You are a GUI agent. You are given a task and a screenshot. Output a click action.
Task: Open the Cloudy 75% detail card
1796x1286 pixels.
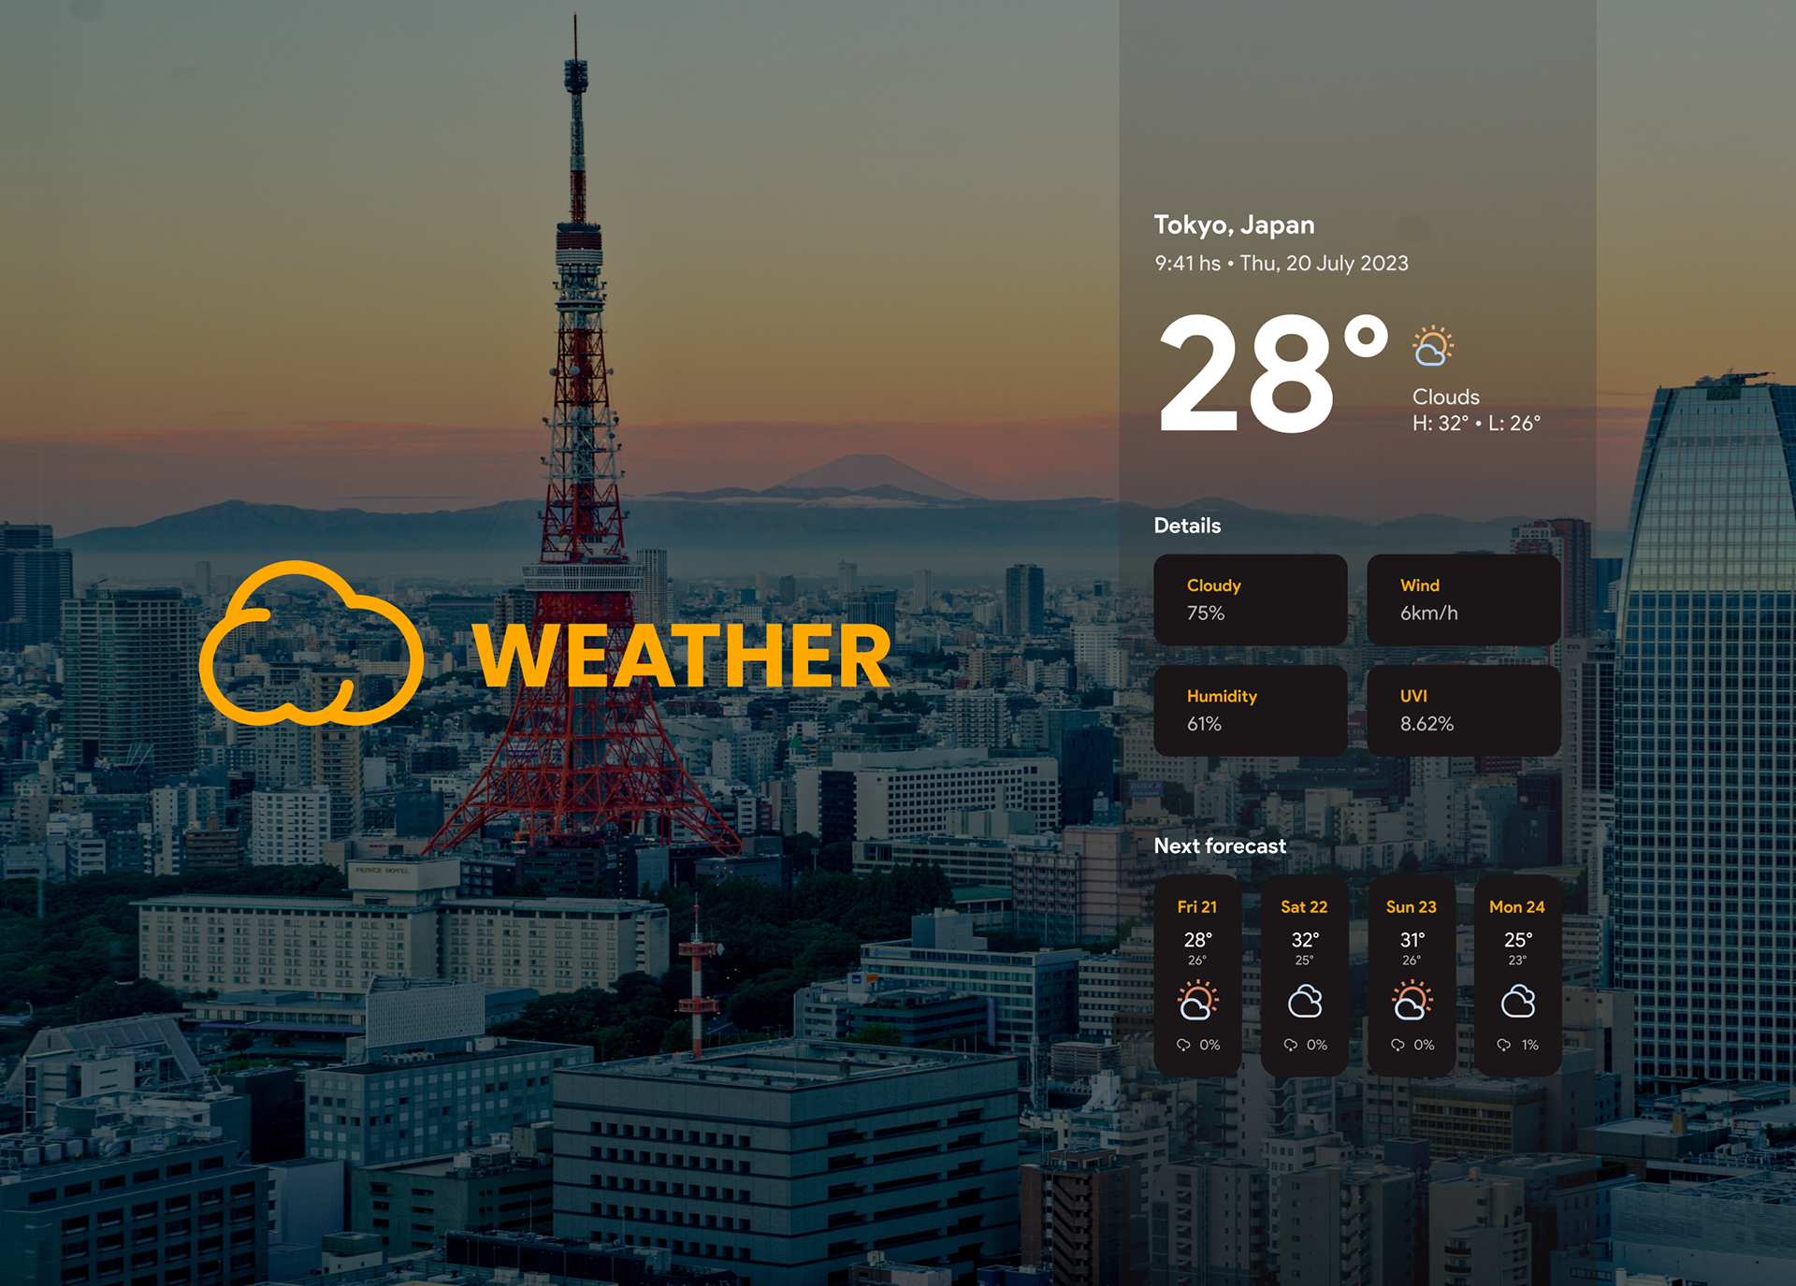coord(1250,600)
